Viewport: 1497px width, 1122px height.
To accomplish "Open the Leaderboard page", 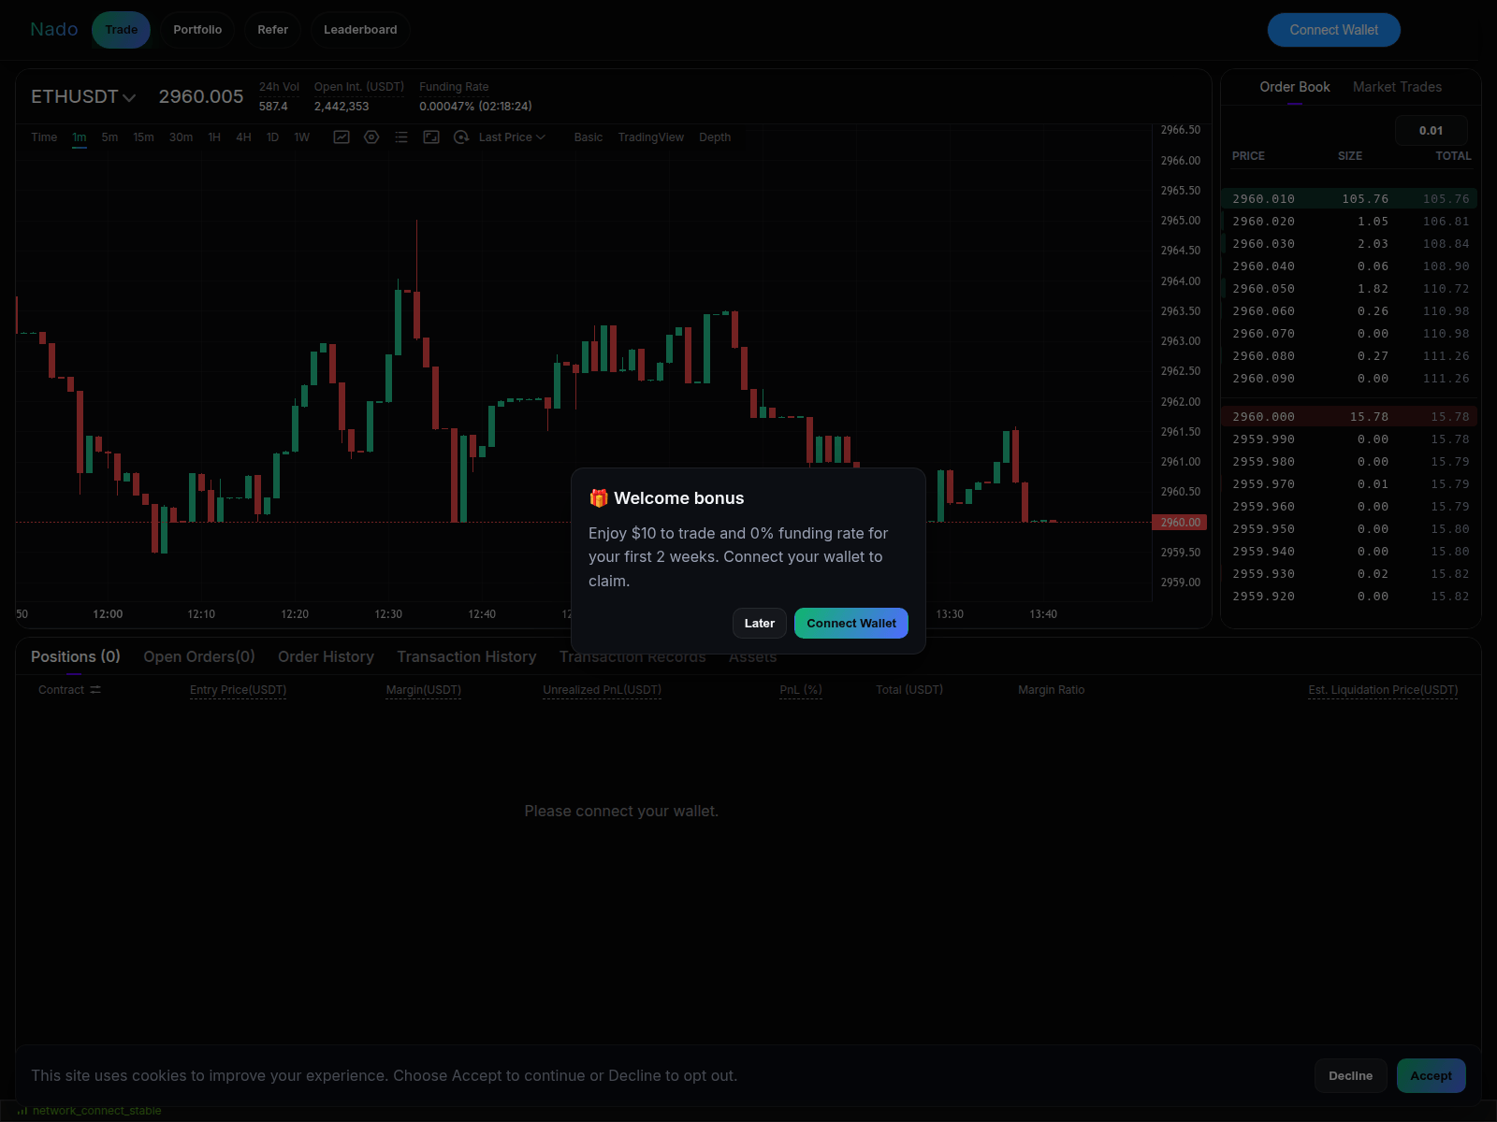I will point(360,29).
